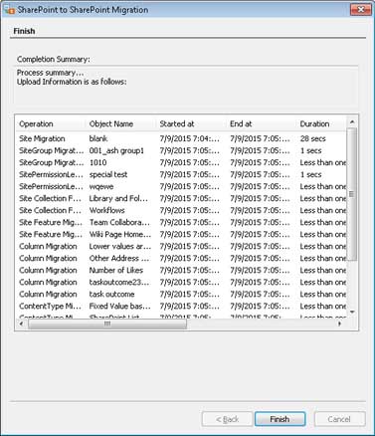Select the 'Lower values ar...' cell
This screenshot has height=436, width=375.
pos(120,246)
